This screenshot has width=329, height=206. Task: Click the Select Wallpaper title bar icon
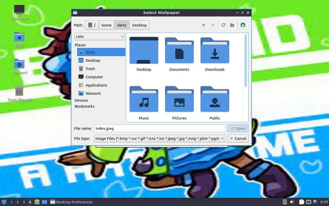pyautogui.click(x=75, y=13)
